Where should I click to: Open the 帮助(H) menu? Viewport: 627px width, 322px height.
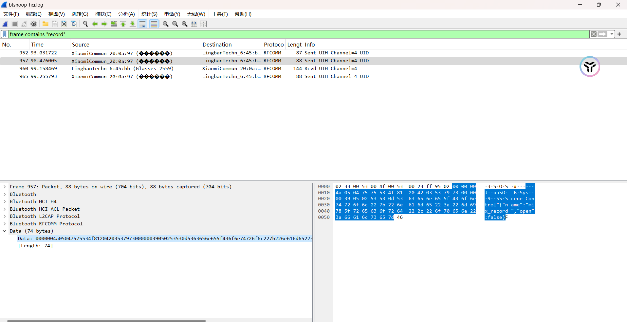243,14
